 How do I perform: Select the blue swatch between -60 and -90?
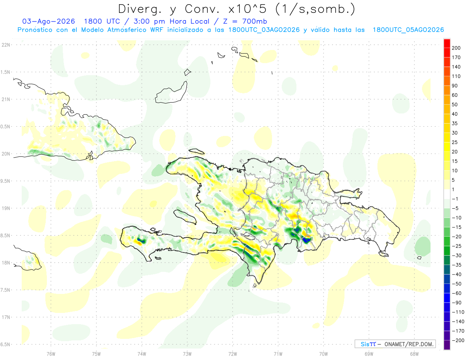point(447,298)
